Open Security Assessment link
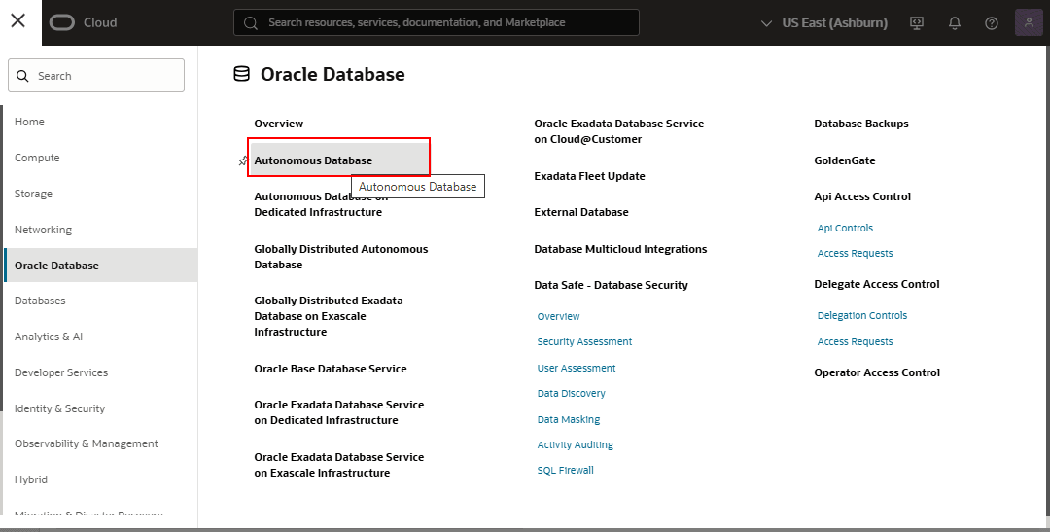1050x532 pixels. (x=584, y=341)
